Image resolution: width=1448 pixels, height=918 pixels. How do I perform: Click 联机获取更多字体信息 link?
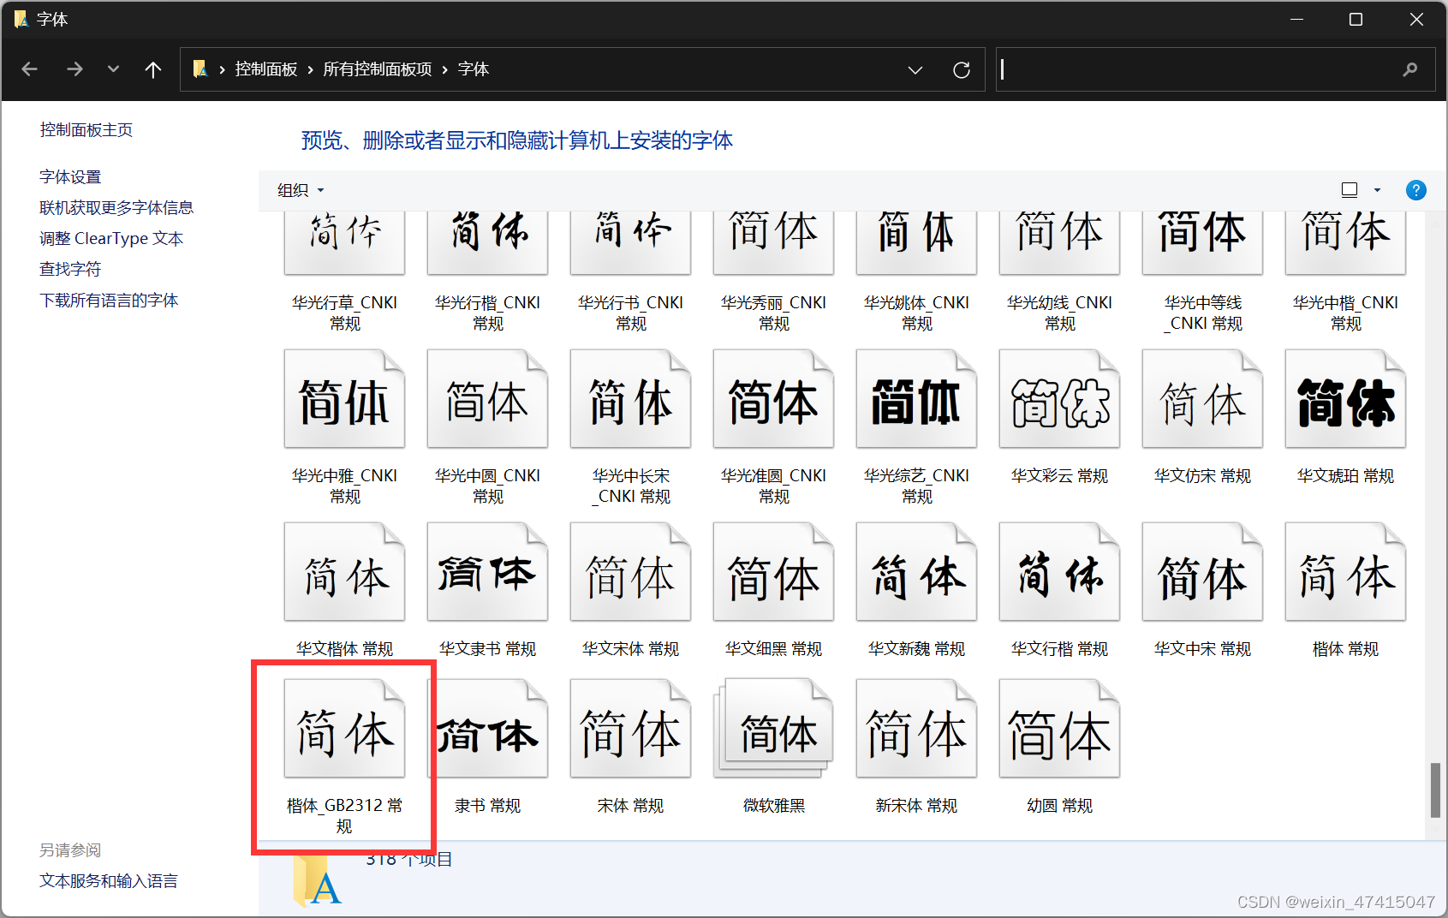pos(116,207)
